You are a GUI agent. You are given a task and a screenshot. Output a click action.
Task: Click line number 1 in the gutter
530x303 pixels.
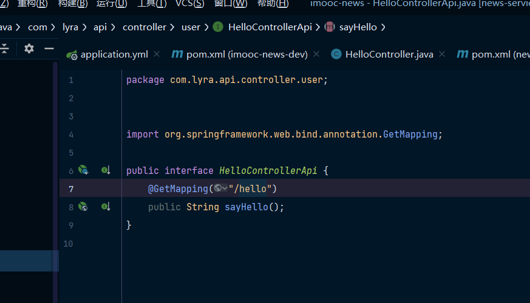pos(71,80)
